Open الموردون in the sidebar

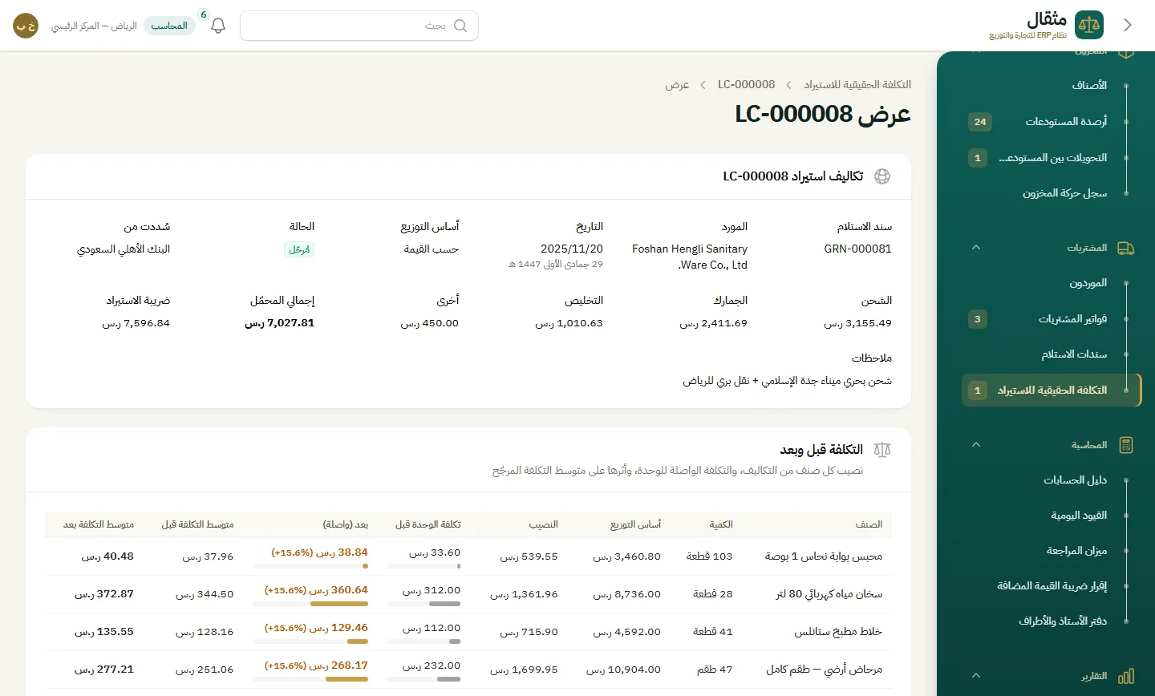tap(1051, 283)
